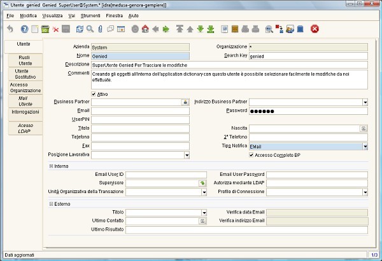
Task: Go to home menu via house icon
Action: pyautogui.click(x=145, y=29)
